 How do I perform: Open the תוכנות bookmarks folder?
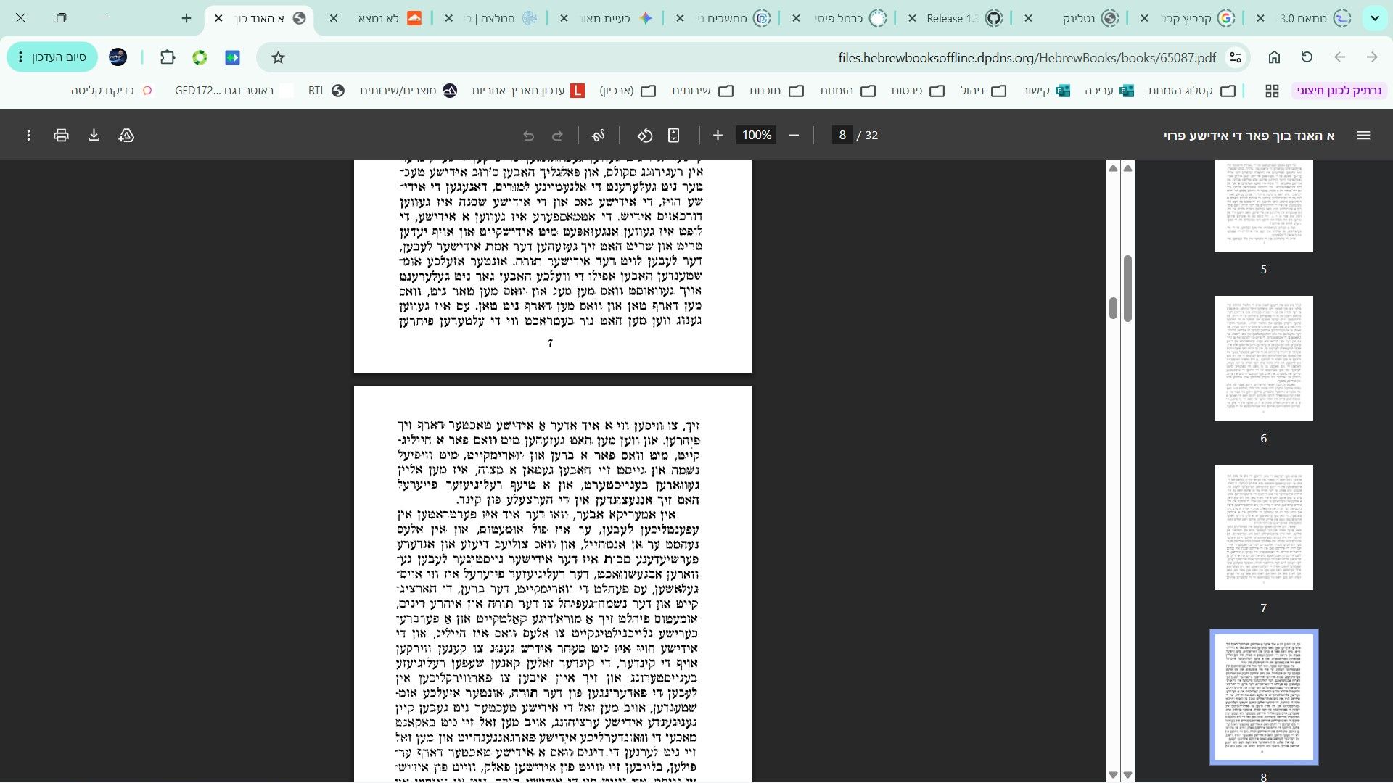point(776,91)
